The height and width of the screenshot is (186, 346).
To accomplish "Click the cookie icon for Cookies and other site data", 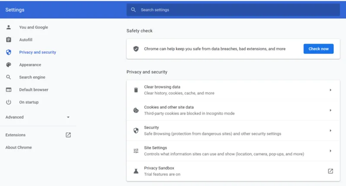I will [136, 110].
